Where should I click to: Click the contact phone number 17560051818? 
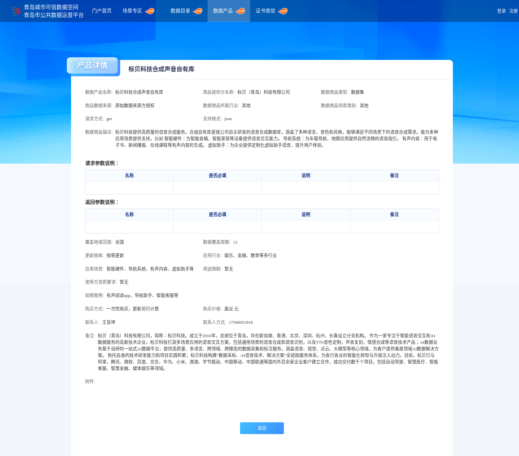coord(241,322)
